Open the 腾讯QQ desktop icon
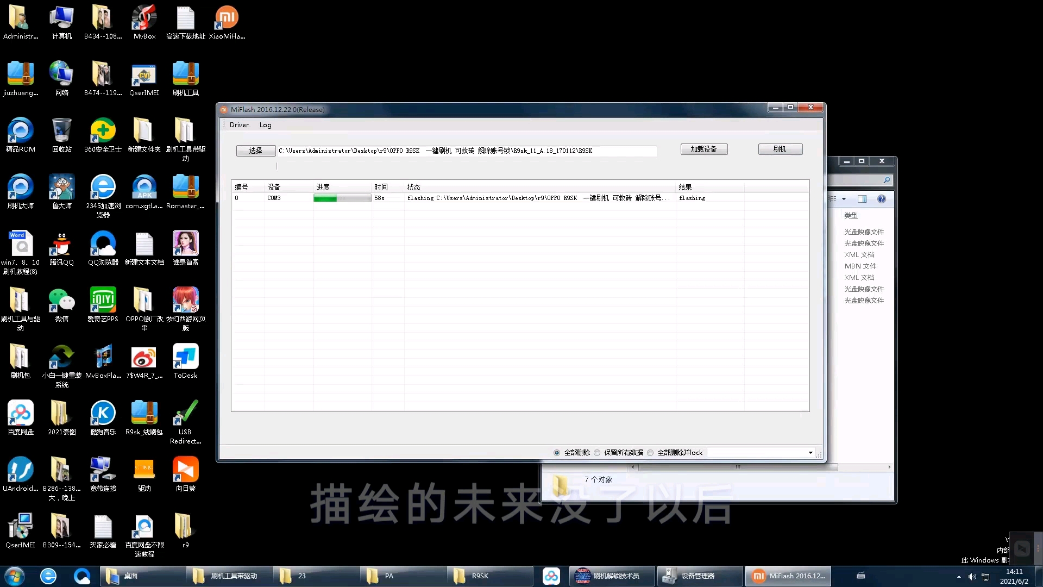The height and width of the screenshot is (587, 1043). coord(62,249)
